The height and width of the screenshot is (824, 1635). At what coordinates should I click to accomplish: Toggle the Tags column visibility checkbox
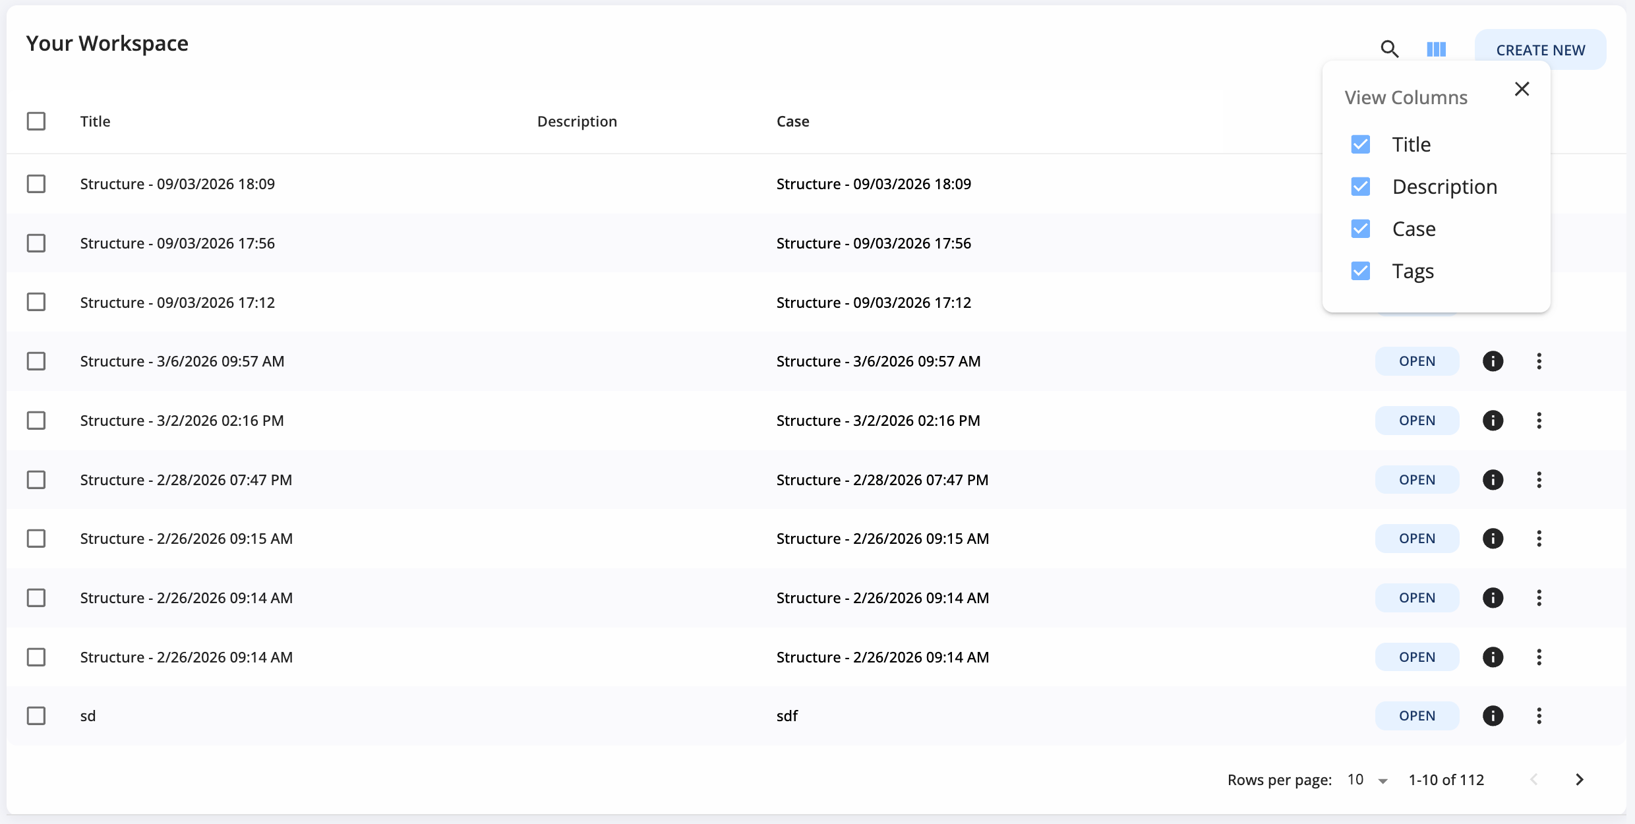[x=1360, y=271]
